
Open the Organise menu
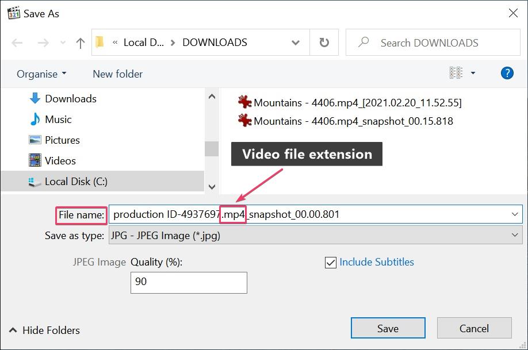(x=40, y=74)
